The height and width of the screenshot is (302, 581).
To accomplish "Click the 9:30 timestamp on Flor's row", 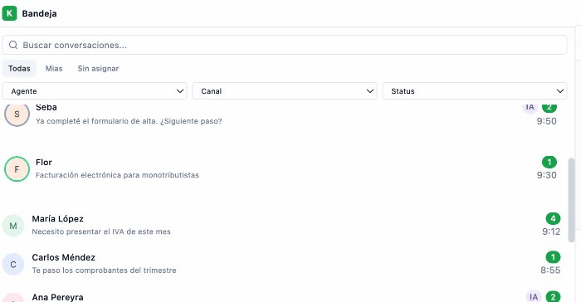I will pyautogui.click(x=546, y=175).
